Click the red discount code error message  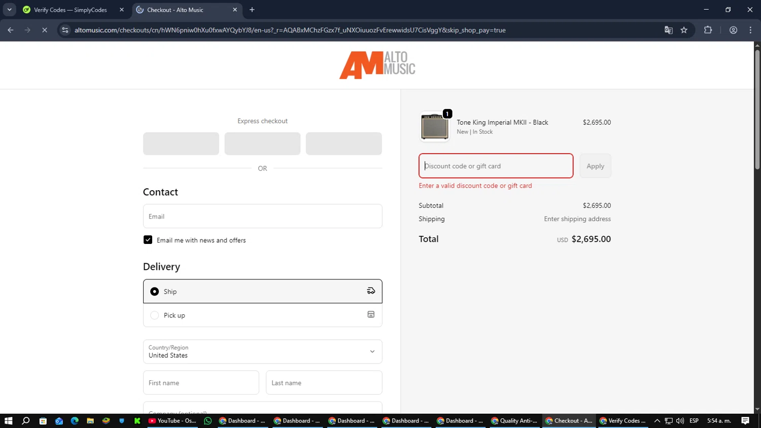point(475,186)
